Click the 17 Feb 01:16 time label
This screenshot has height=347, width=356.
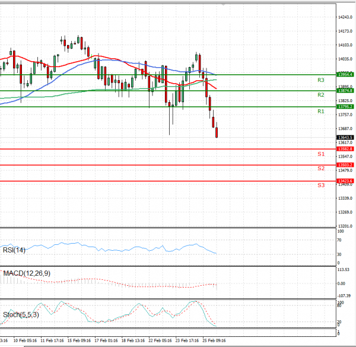click(x=106, y=340)
